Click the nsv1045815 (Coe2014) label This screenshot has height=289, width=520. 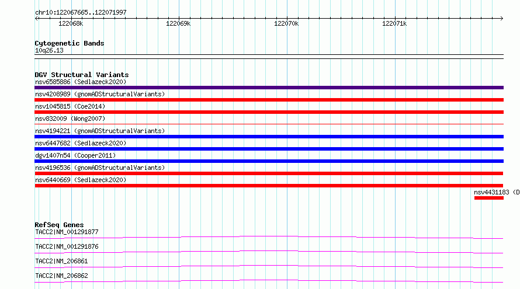(x=70, y=106)
